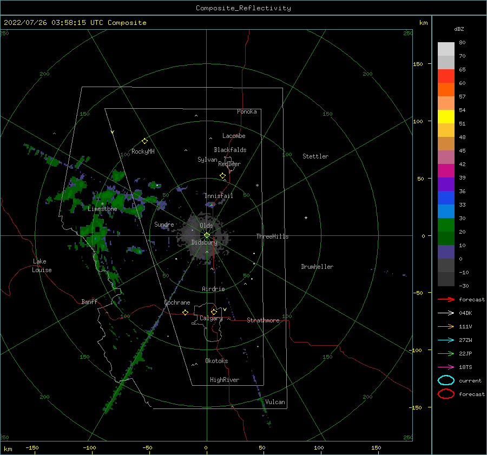Image resolution: width=487 pixels, height=455 pixels.
Task: Select the Airdrie label
Action: 213,289
